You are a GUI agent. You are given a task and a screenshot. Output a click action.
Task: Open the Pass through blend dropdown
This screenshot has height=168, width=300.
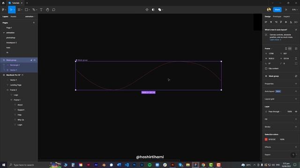click(x=275, y=112)
